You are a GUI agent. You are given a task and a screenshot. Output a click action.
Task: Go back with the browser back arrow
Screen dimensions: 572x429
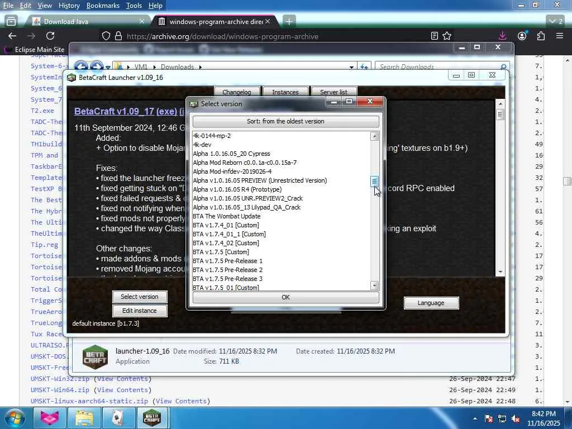[x=12, y=36]
